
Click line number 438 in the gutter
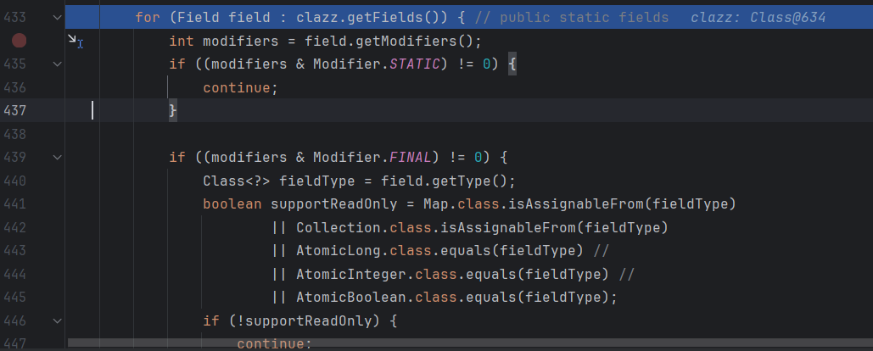click(15, 134)
